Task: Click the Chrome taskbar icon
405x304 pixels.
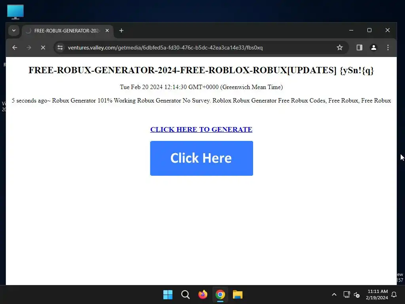Action: (x=220, y=294)
